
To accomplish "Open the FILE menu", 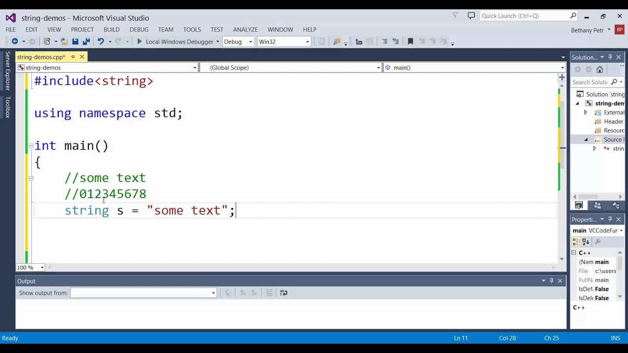I will point(10,29).
